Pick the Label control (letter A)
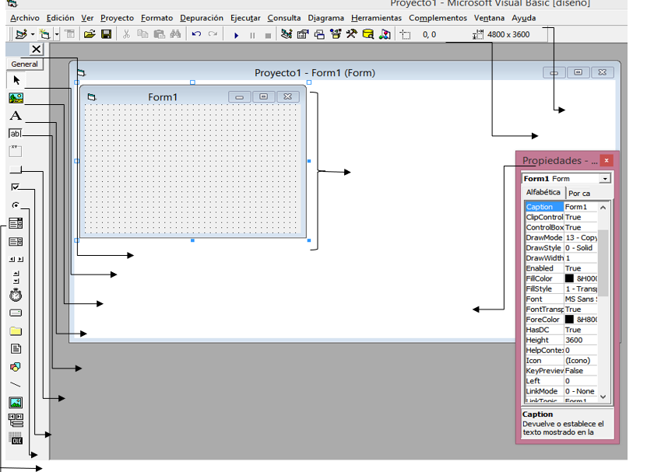Screen dimensions: 647x472 pos(16,116)
